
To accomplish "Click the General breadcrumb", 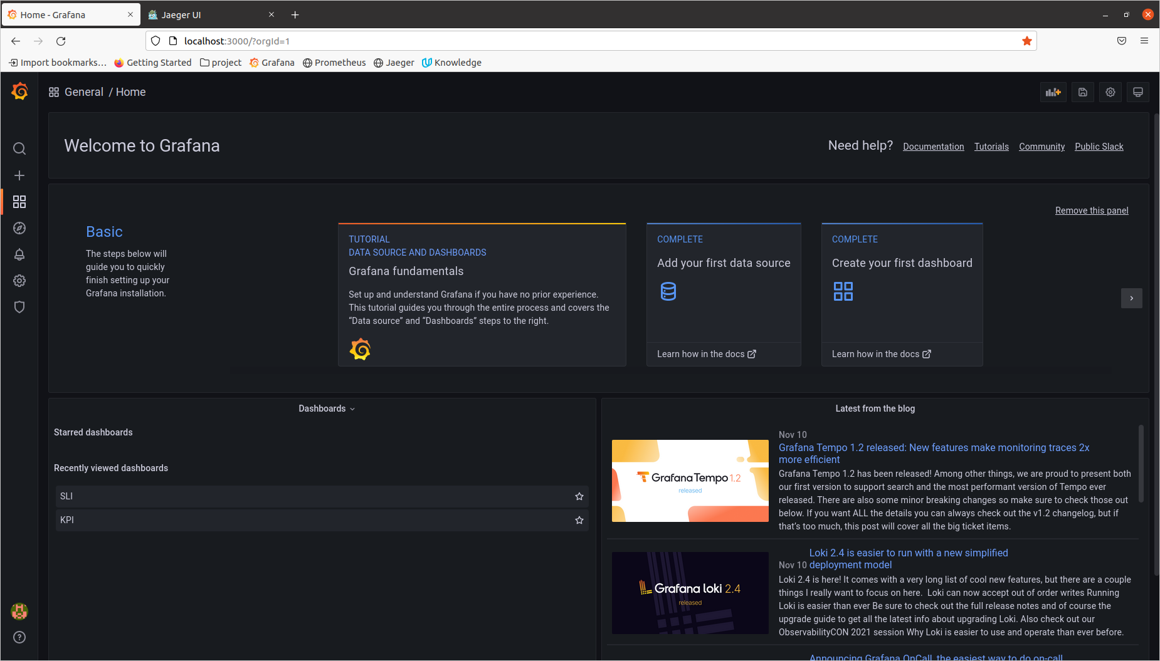I will pyautogui.click(x=83, y=92).
